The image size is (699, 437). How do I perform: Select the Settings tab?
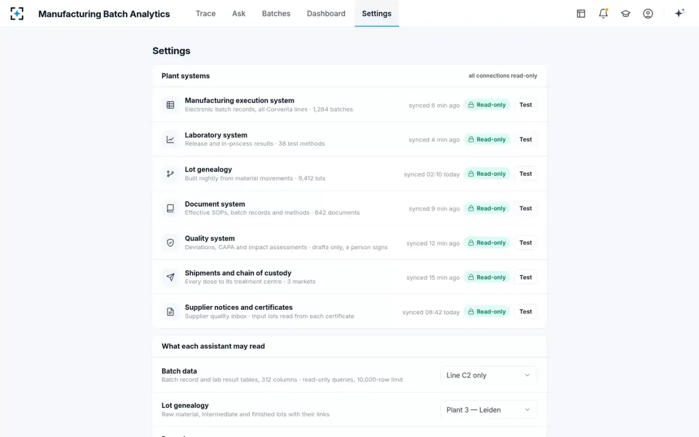pos(377,14)
